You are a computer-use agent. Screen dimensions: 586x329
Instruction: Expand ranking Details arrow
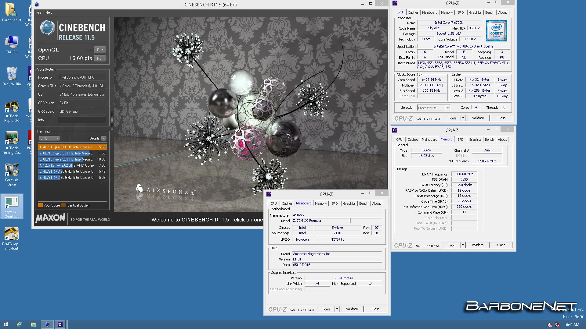coord(104,138)
